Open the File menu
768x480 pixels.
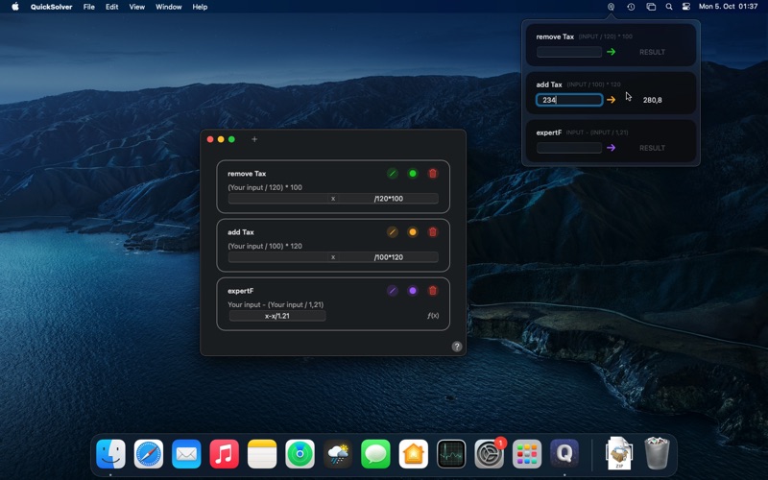pyautogui.click(x=88, y=7)
